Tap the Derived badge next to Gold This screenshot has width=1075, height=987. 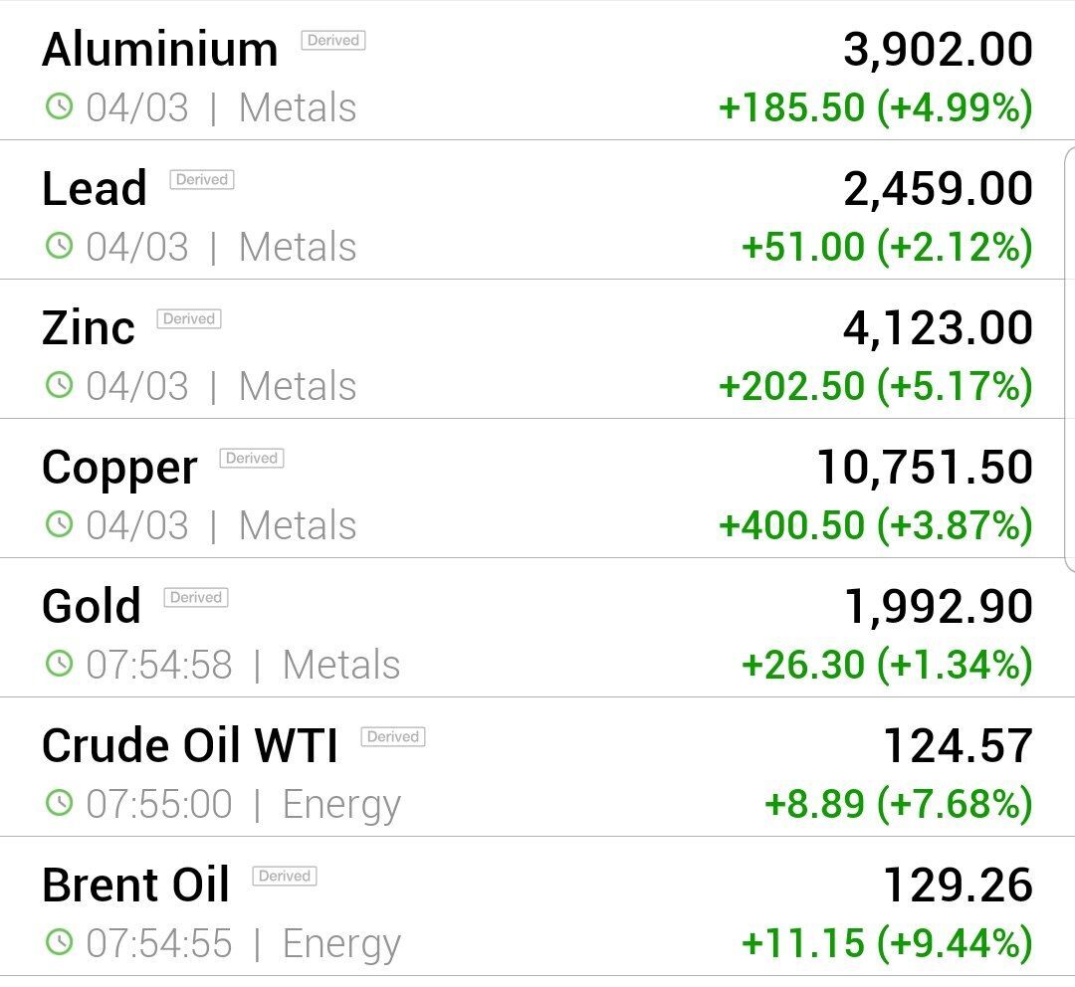195,598
